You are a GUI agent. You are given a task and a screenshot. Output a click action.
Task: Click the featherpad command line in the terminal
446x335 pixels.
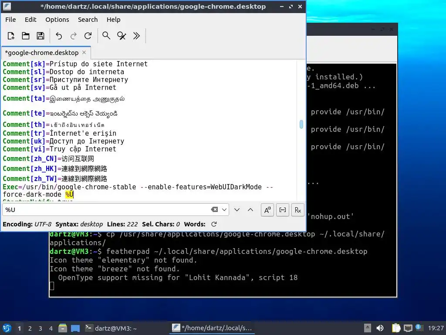click(x=209, y=252)
